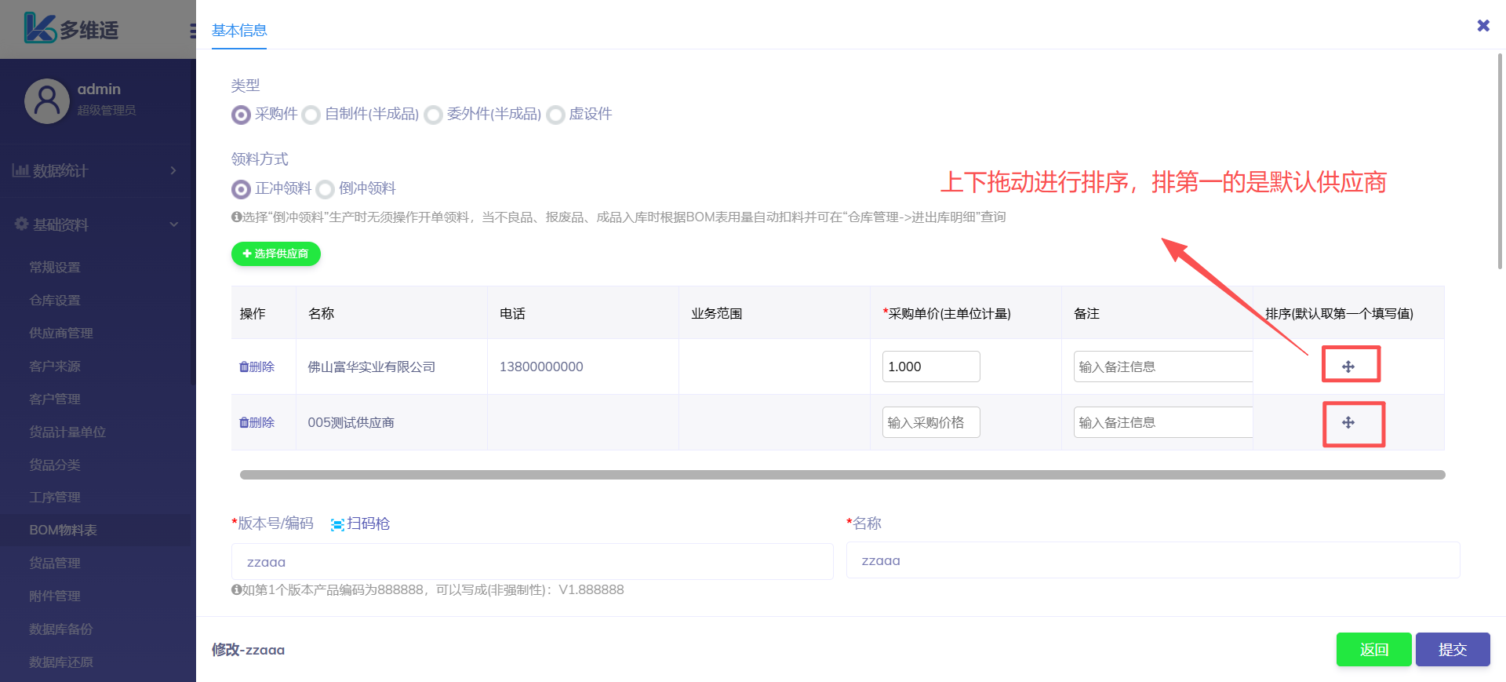Image resolution: width=1506 pixels, height=682 pixels.
Task: Select the 自制件(半成品) radio option
Action: click(311, 115)
